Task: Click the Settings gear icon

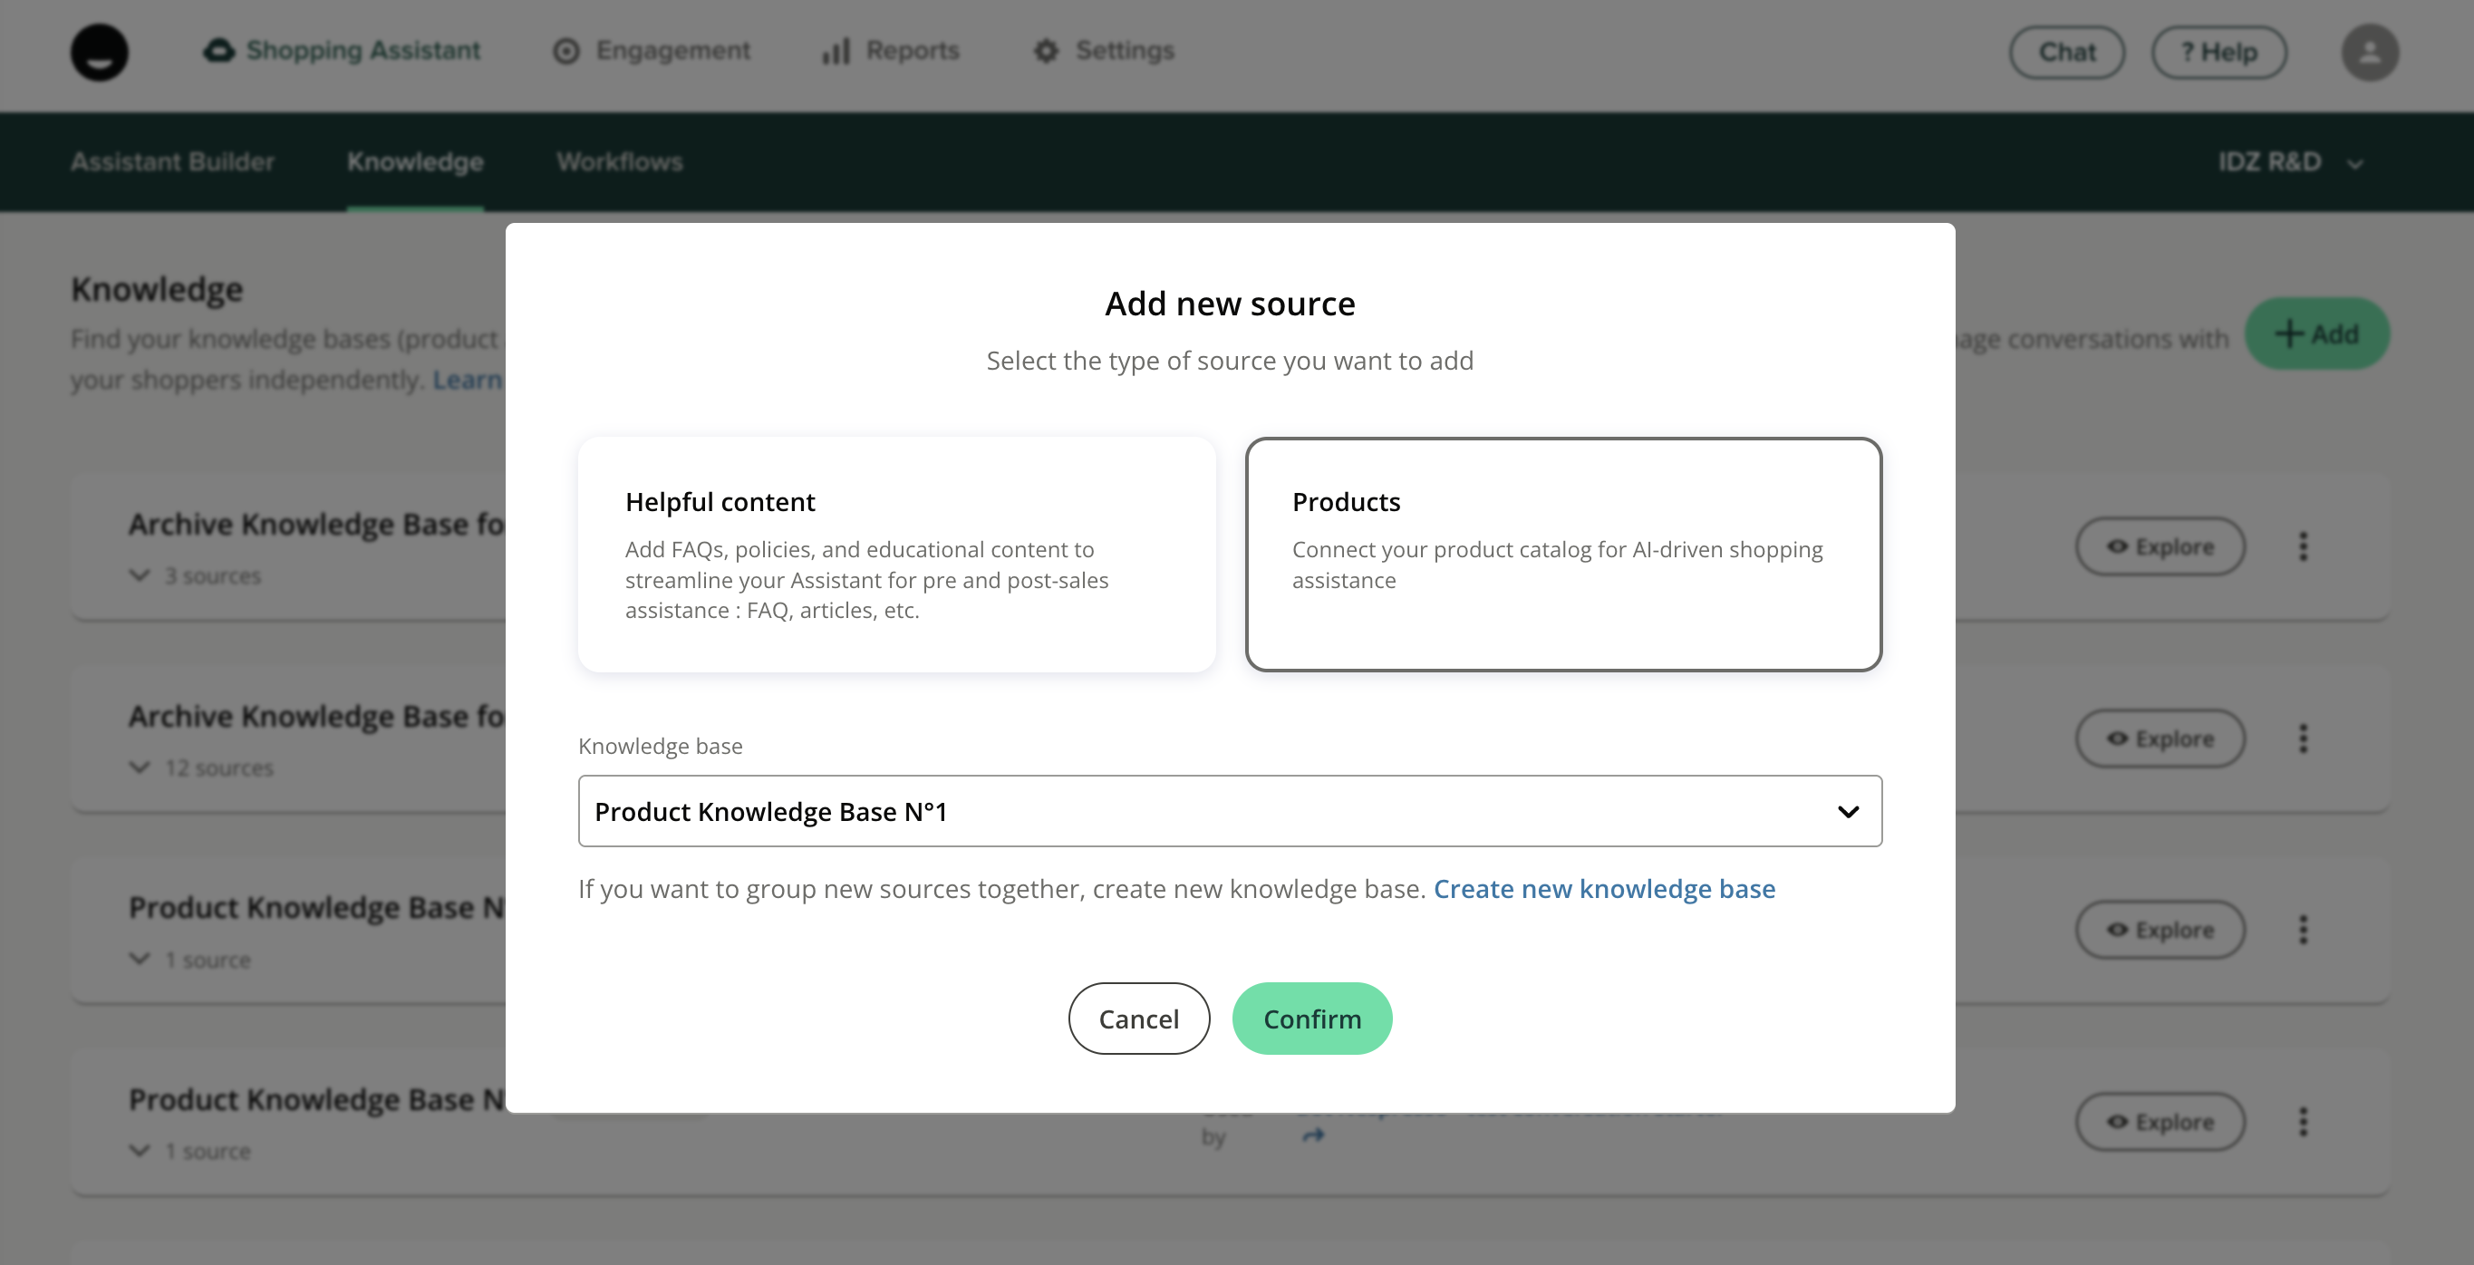Action: [x=1046, y=51]
